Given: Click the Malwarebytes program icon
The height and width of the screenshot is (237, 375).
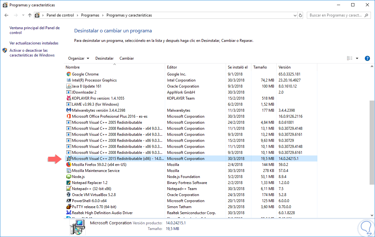Looking at the screenshot, I should click(69, 110).
